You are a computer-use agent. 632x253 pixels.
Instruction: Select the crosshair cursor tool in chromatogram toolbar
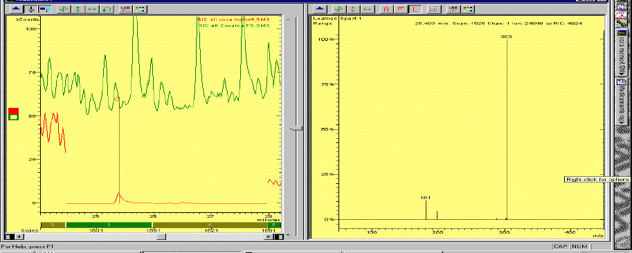pos(31,8)
